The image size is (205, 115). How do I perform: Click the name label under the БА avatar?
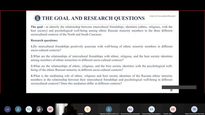click(x=151, y=114)
